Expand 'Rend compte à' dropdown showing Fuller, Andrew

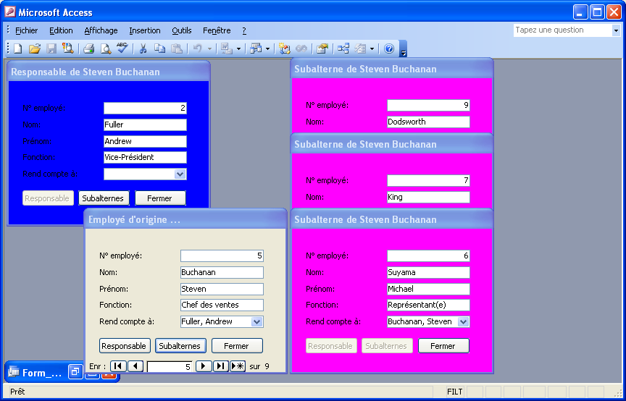256,321
